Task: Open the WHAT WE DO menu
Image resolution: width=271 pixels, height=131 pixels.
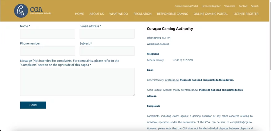Action: point(119,14)
